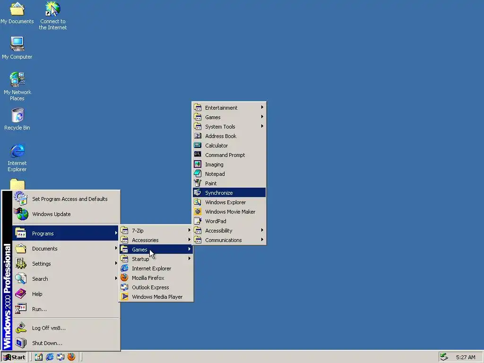Click arrow beside Startup

click(x=189, y=259)
